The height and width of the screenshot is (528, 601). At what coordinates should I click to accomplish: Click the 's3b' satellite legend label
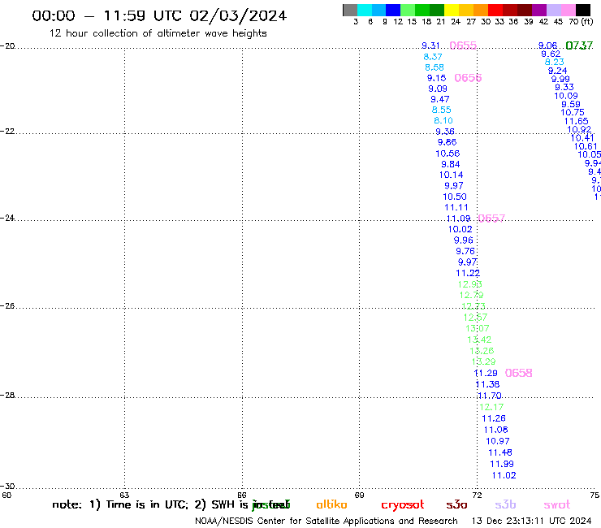coord(505,504)
